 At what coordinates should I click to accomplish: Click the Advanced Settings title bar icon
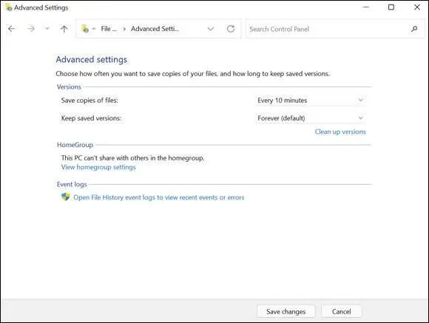click(x=8, y=7)
